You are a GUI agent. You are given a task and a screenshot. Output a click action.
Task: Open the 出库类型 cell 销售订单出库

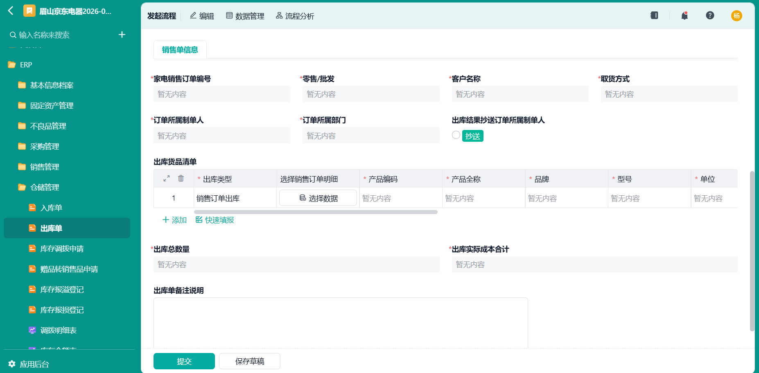(x=235, y=198)
